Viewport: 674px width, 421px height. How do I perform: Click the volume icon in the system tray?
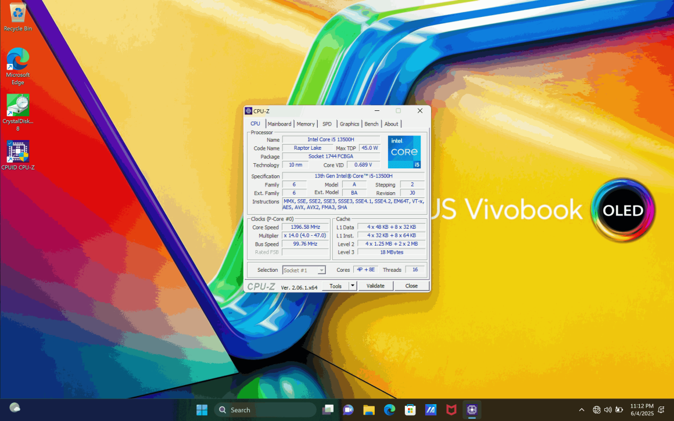[x=608, y=409]
